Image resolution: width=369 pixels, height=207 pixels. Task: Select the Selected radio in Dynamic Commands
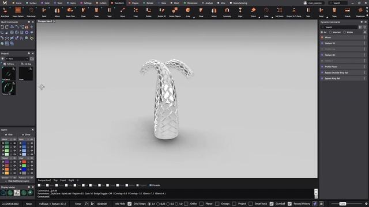click(x=330, y=32)
